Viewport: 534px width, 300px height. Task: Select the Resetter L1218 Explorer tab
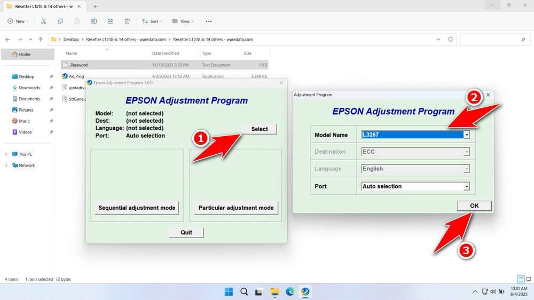click(44, 6)
